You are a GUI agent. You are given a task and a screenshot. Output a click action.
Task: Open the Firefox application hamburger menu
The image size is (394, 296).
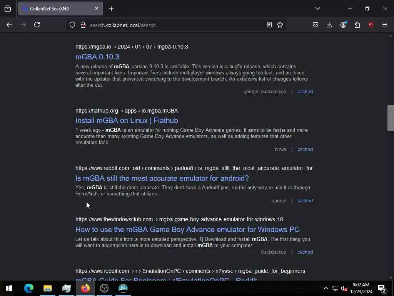(385, 25)
